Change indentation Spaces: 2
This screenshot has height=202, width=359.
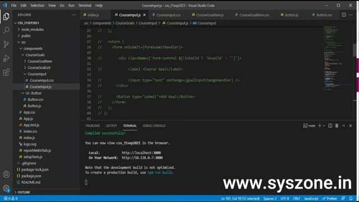[x=270, y=198]
